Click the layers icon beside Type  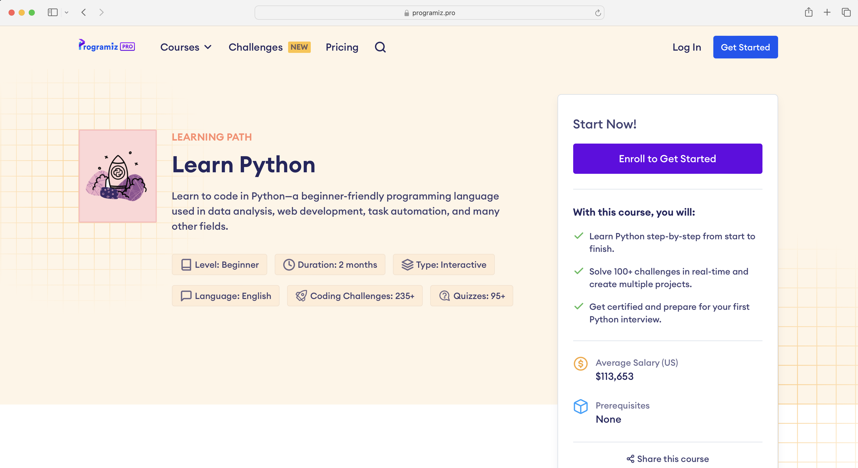point(407,265)
